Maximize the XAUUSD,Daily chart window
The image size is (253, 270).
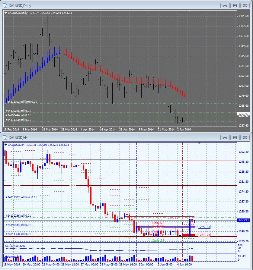pos(235,6)
